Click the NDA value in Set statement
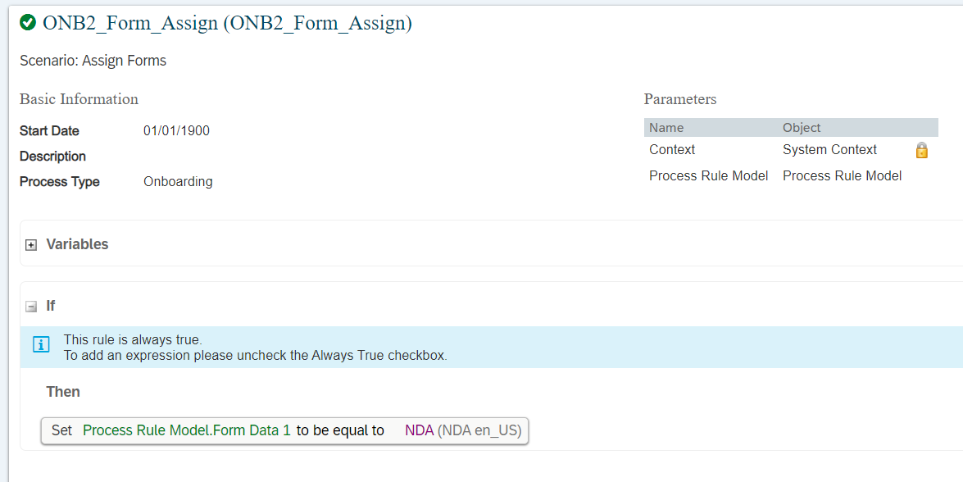 [x=420, y=430]
